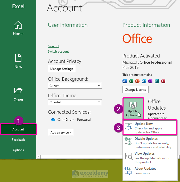
Task: Click the Product Activated text
Action: point(141,56)
